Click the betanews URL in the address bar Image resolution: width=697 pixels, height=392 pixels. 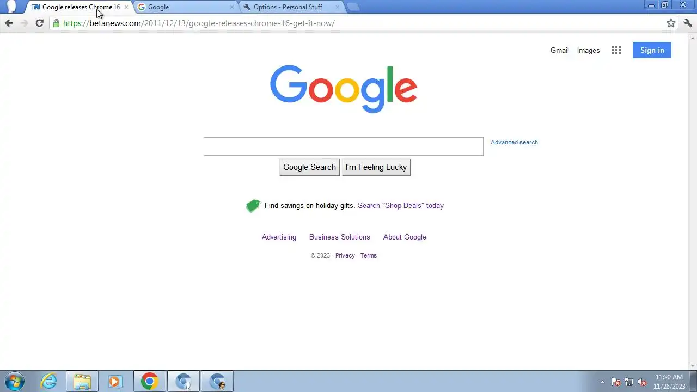(x=199, y=23)
